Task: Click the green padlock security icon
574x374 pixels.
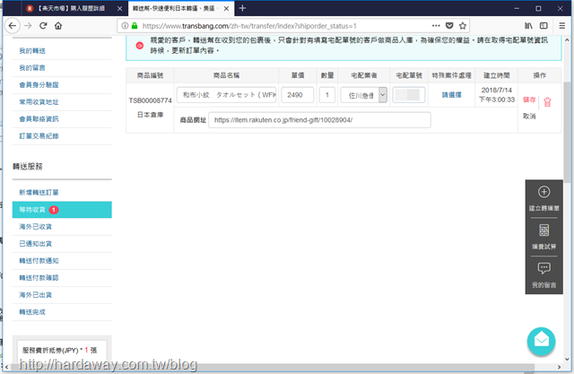Action: coord(135,26)
